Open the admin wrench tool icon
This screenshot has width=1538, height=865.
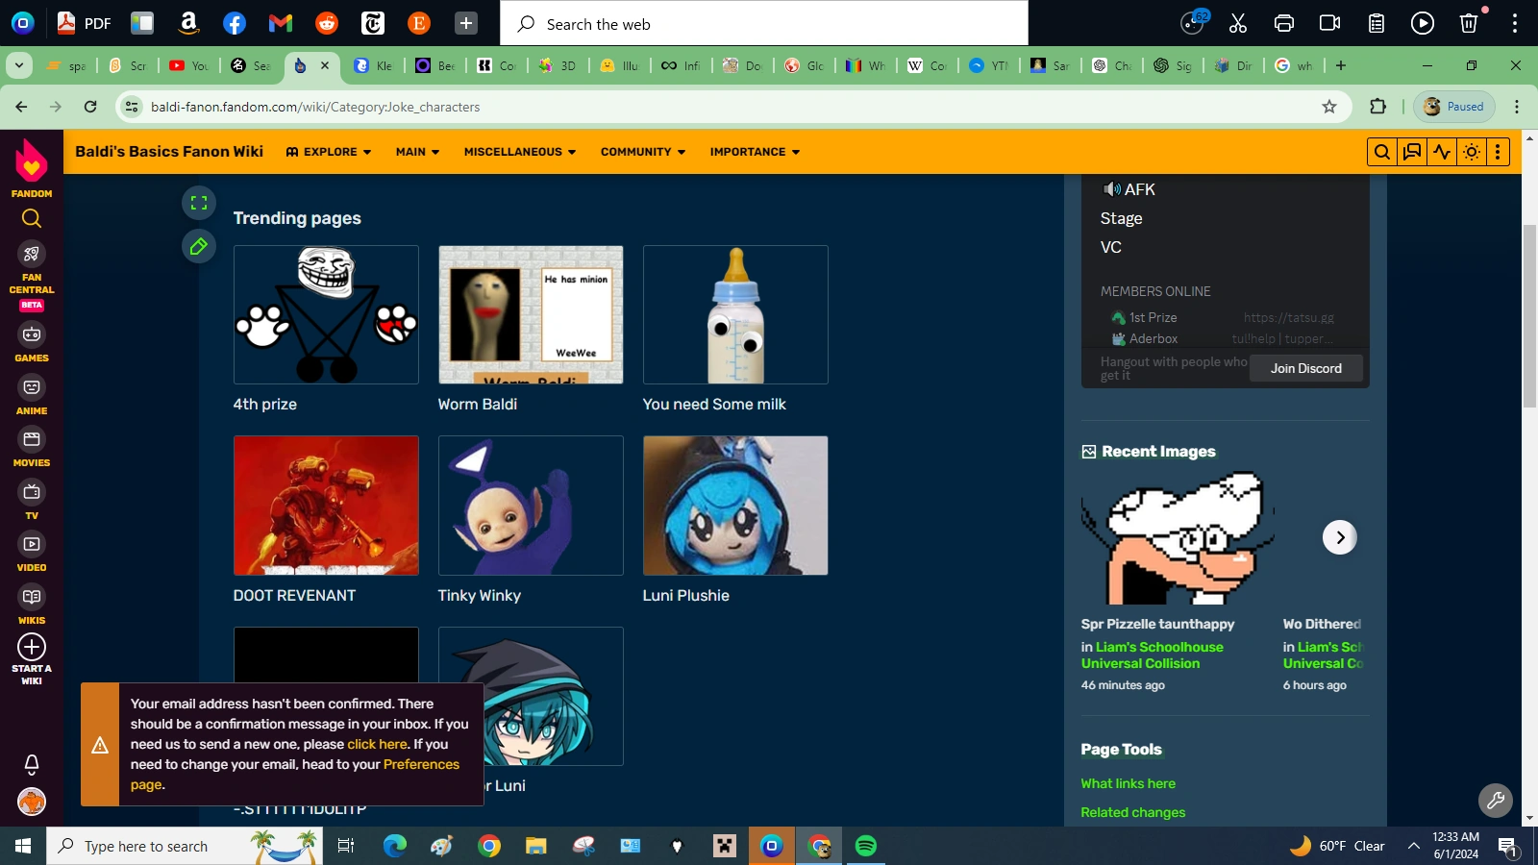click(1495, 800)
